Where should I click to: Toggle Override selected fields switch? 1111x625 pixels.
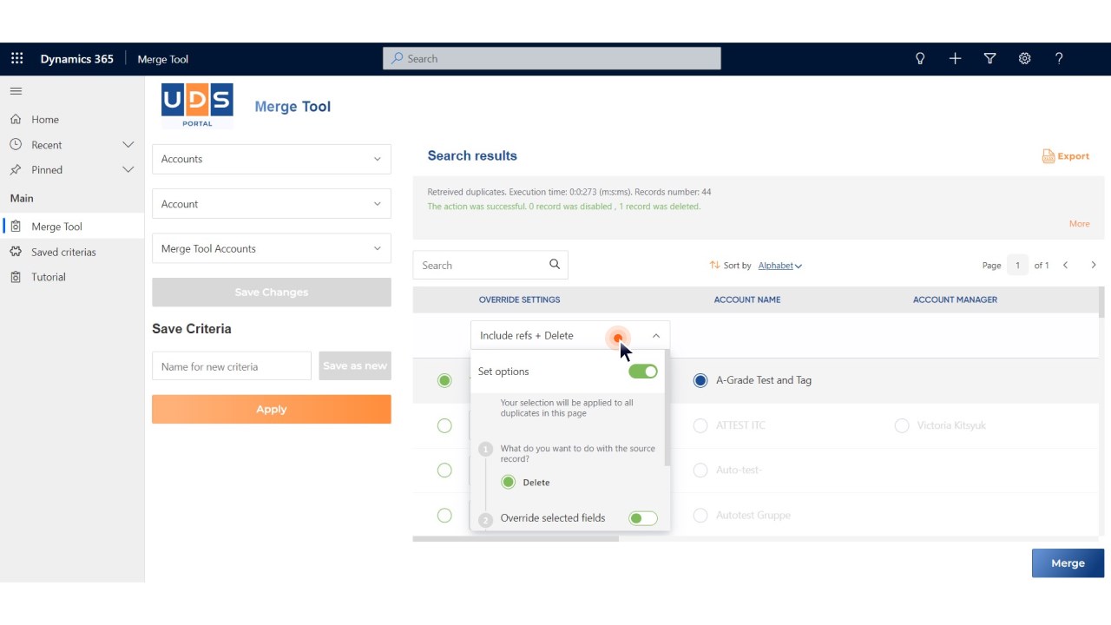643,518
